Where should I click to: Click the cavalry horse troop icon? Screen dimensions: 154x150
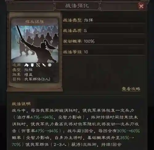coord(26,65)
